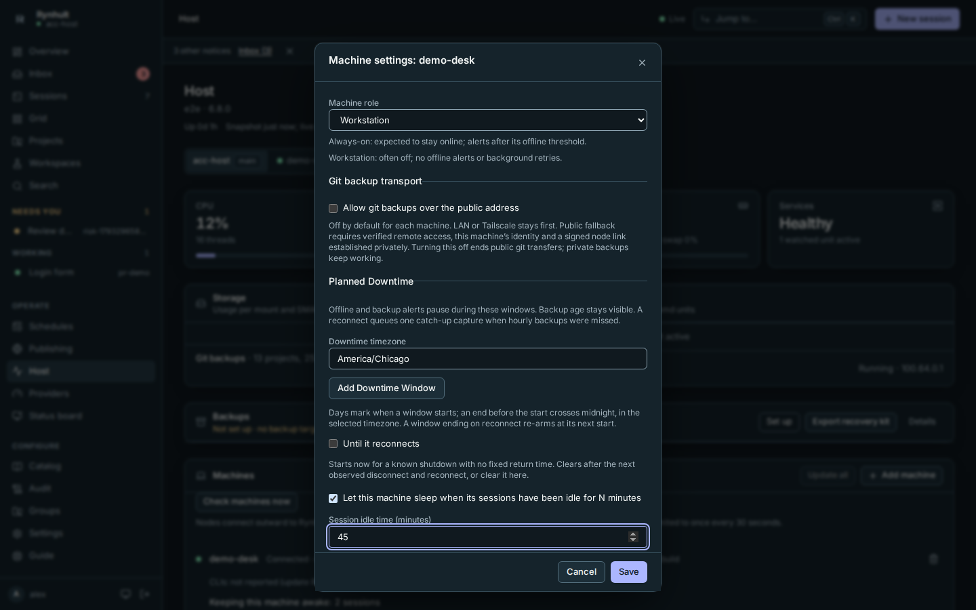This screenshot has width=976, height=610.
Task: Click the chat icon in the sidebar footer
Action: pos(125,594)
